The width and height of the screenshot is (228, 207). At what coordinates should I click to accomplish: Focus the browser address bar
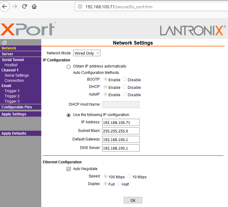click(151, 7)
